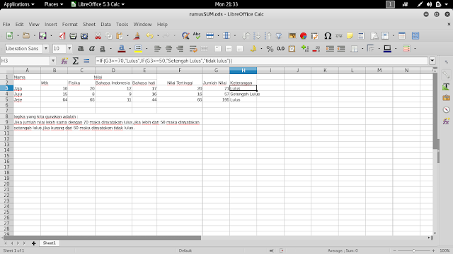Toggle Center Horizontally alignment

pyautogui.click(x=168, y=49)
